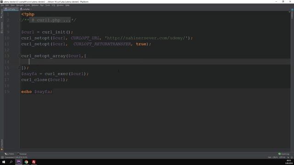
Task: Click the FileZilla taskbar icon
Action: point(34,162)
